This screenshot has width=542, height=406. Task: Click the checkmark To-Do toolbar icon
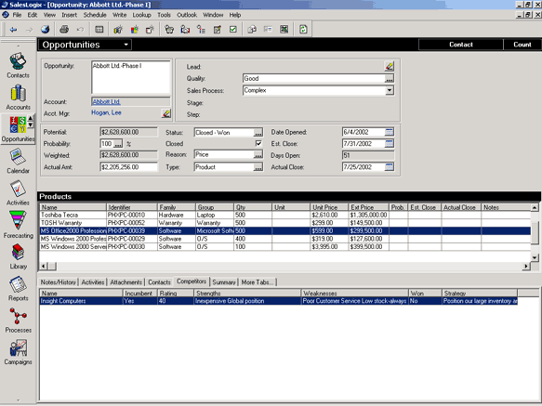tap(233, 30)
